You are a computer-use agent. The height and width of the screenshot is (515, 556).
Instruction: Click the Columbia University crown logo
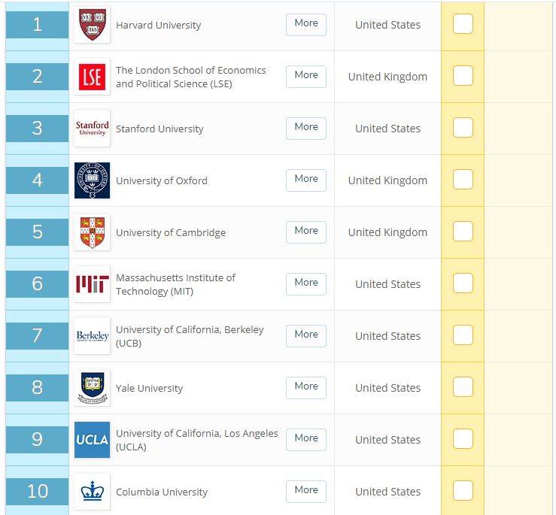point(93,491)
